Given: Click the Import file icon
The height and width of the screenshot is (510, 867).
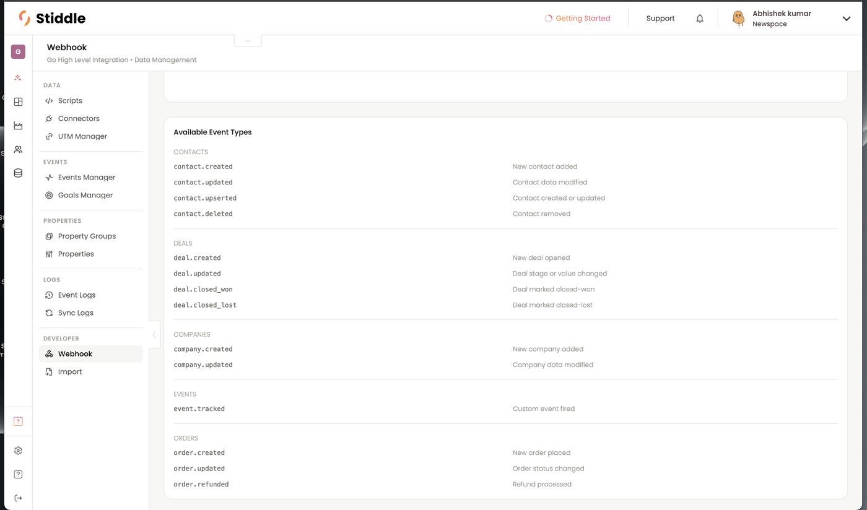Looking at the screenshot, I should (49, 372).
